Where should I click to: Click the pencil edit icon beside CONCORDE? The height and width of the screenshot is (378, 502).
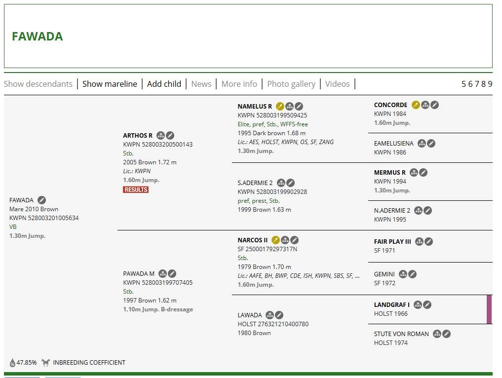434,105
